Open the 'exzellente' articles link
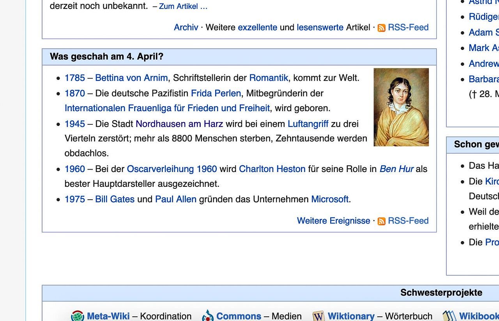This screenshot has width=499, height=321. (x=257, y=27)
